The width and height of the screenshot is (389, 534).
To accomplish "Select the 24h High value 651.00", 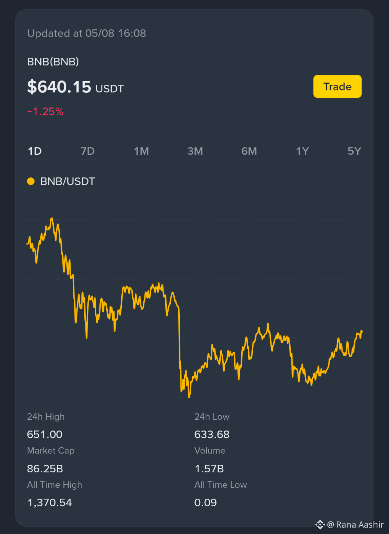I will (45, 434).
